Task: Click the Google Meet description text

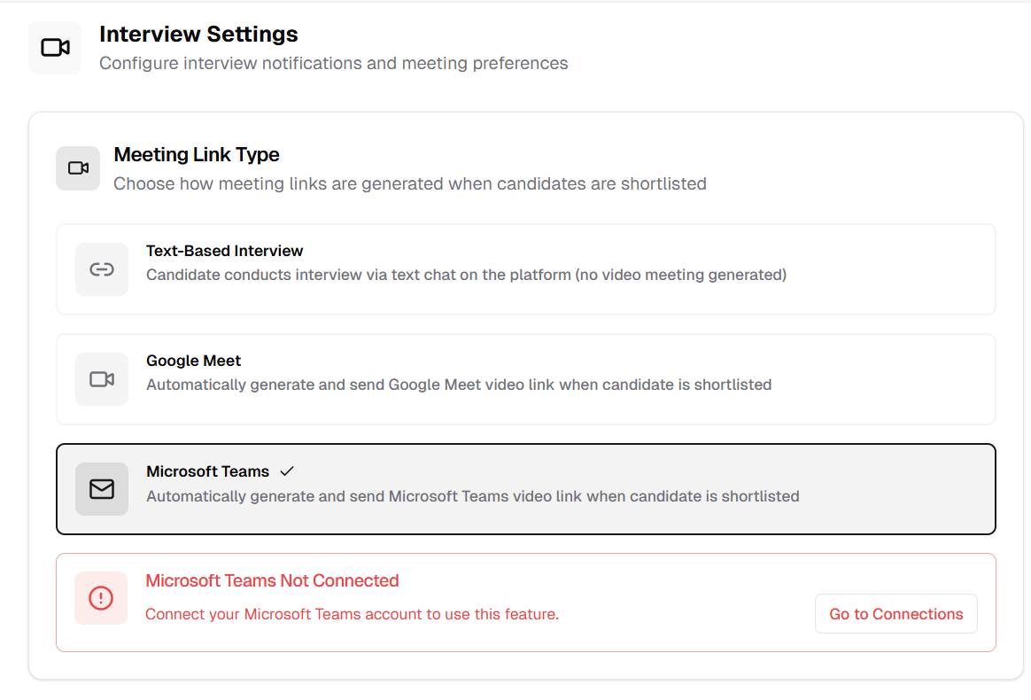Action: pyautogui.click(x=460, y=385)
